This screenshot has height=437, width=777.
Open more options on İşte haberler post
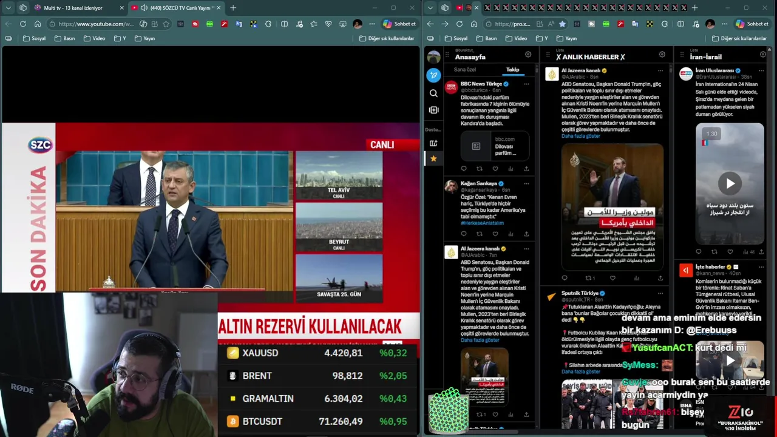761,266
